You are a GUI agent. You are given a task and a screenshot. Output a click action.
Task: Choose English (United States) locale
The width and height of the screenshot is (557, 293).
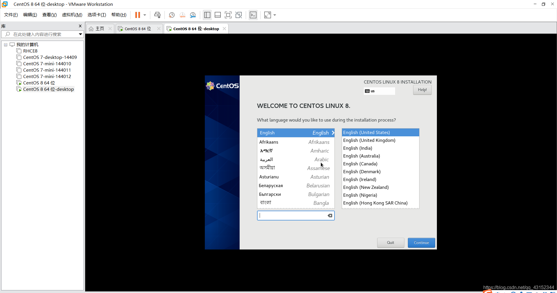click(381, 133)
